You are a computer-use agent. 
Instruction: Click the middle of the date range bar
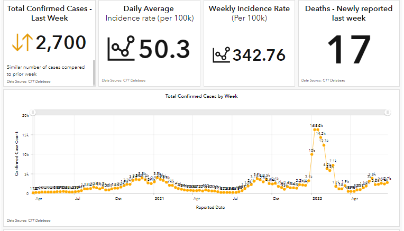210,112
